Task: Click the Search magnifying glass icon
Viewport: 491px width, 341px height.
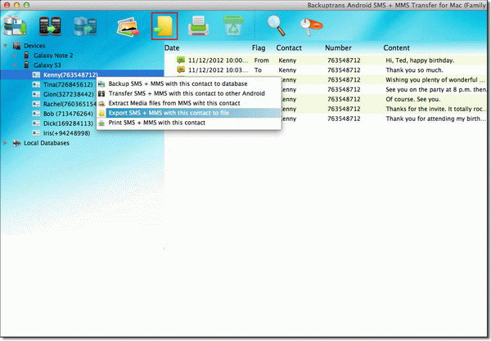Action: [277, 25]
